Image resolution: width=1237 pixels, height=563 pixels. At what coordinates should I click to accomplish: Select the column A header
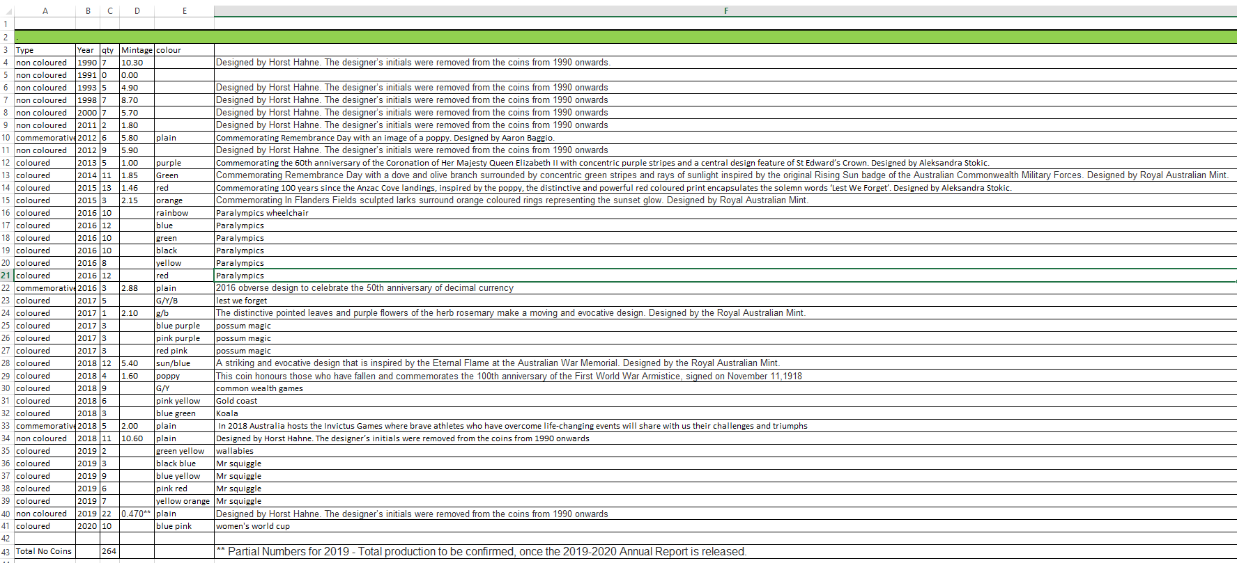[45, 10]
